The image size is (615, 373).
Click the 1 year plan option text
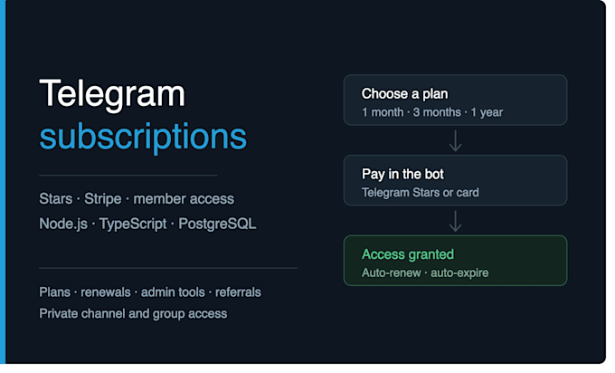click(487, 112)
